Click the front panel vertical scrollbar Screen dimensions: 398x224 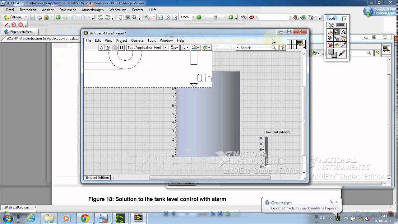[x=304, y=121]
